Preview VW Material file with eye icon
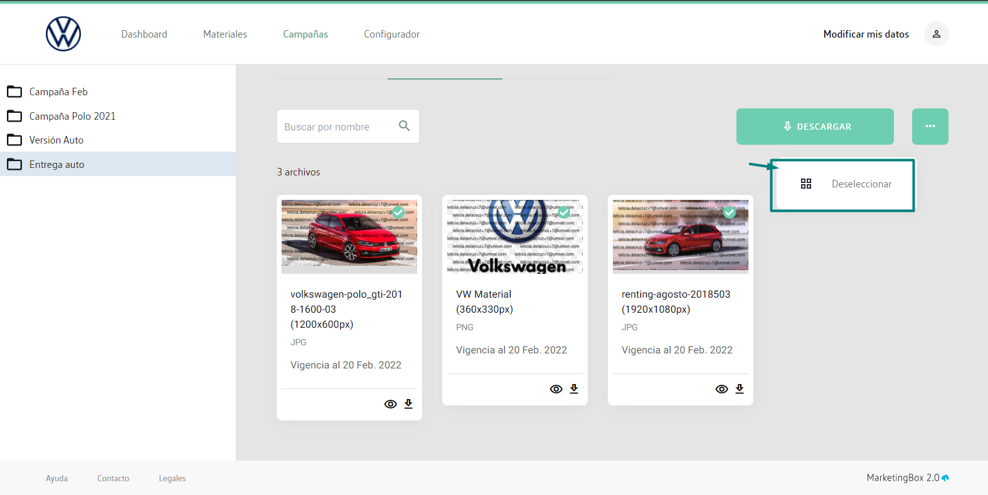 pos(556,389)
